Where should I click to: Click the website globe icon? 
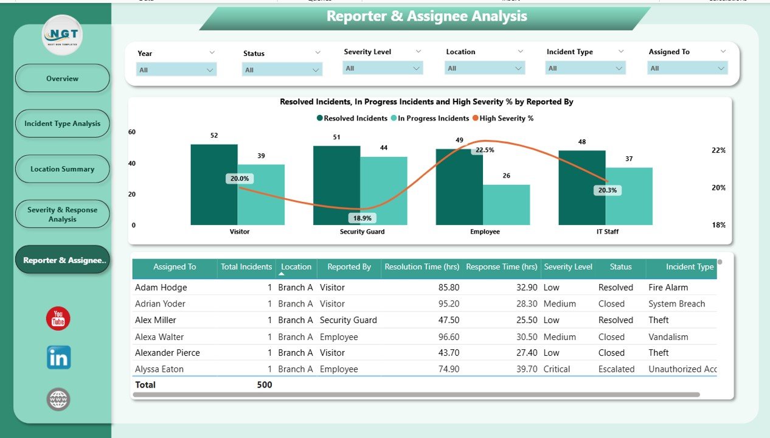point(58,400)
